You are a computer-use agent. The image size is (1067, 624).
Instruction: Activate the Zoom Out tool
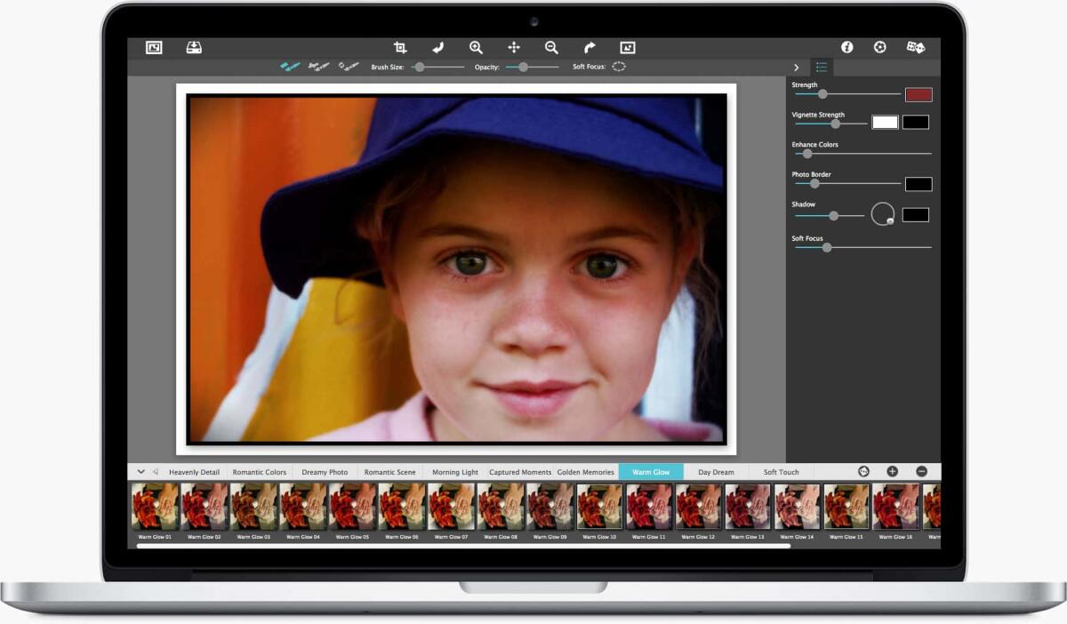coord(552,47)
